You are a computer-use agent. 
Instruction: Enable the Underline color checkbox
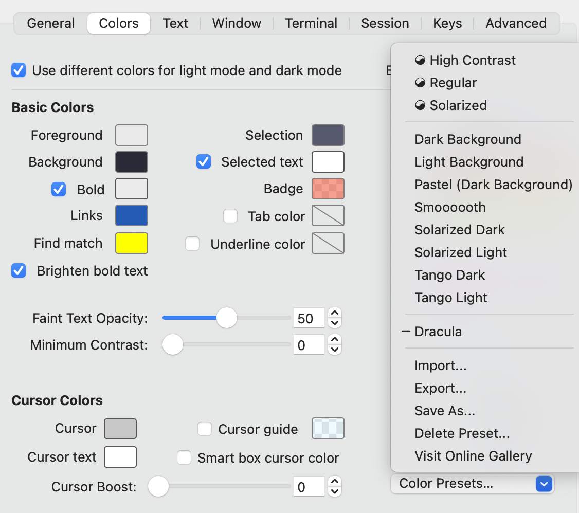192,244
